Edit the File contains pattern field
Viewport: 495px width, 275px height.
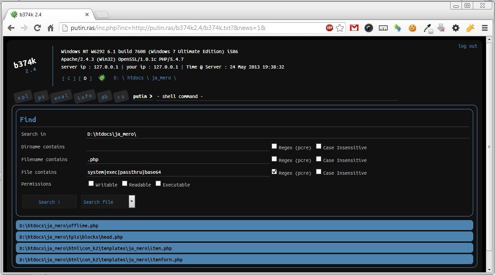(x=178, y=172)
